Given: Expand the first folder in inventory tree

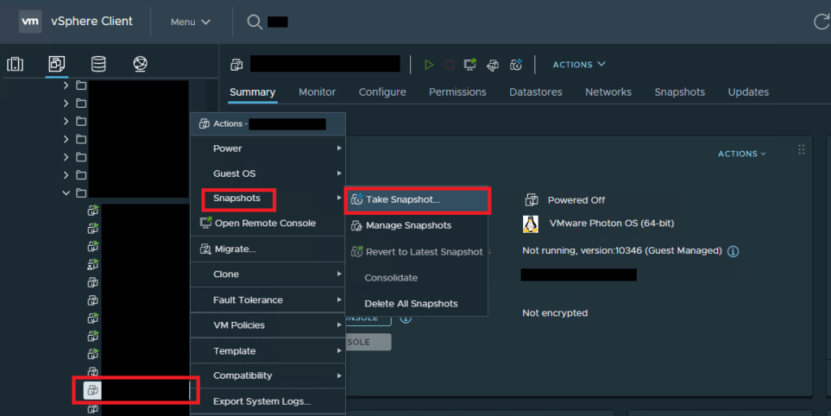Looking at the screenshot, I should coord(66,85).
